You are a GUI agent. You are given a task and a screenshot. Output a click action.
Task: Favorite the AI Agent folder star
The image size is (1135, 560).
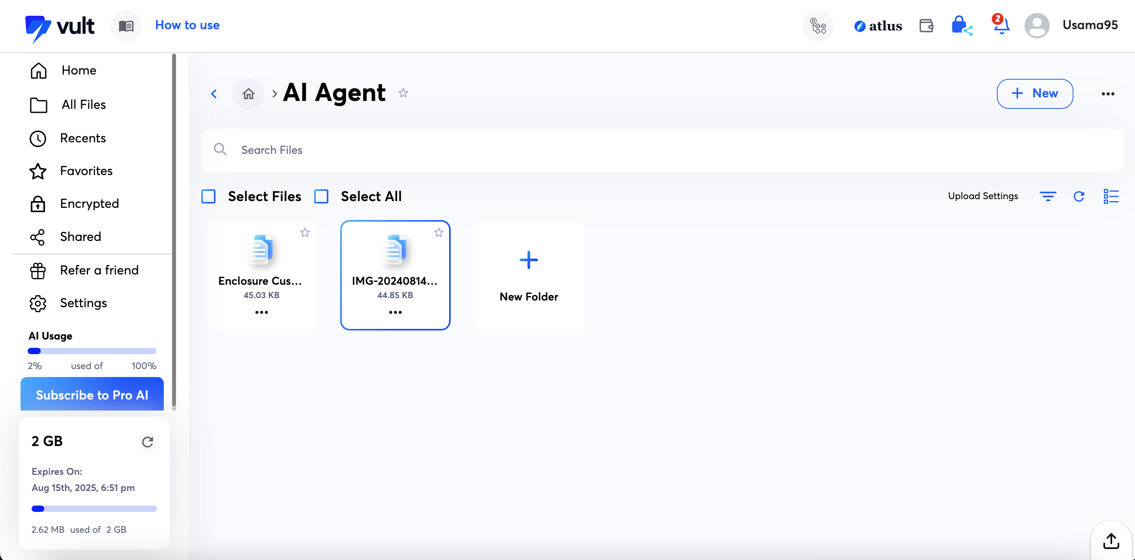(403, 93)
